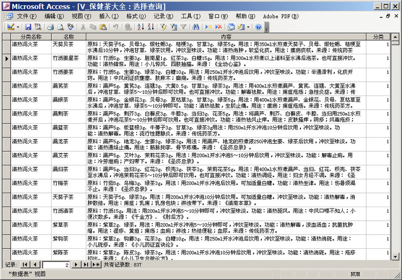Apply Filter By Selection icon
Image resolution: width=402 pixels, height=280 pixels.
click(x=163, y=27)
